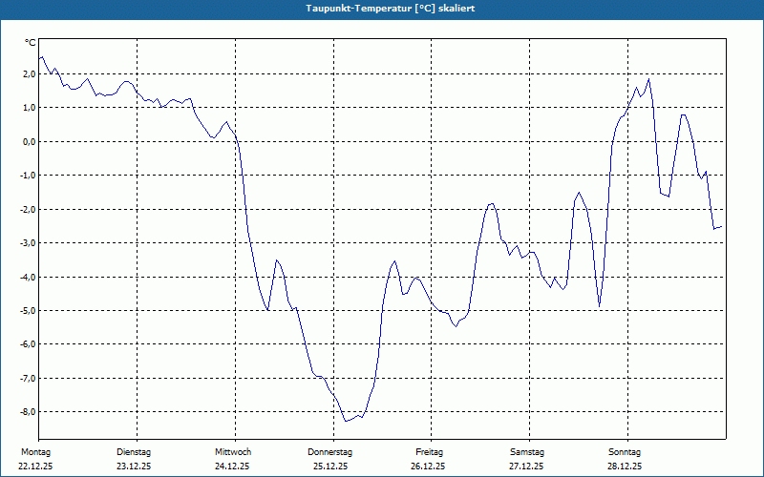Select the 2,0 y-axis label

[29, 74]
